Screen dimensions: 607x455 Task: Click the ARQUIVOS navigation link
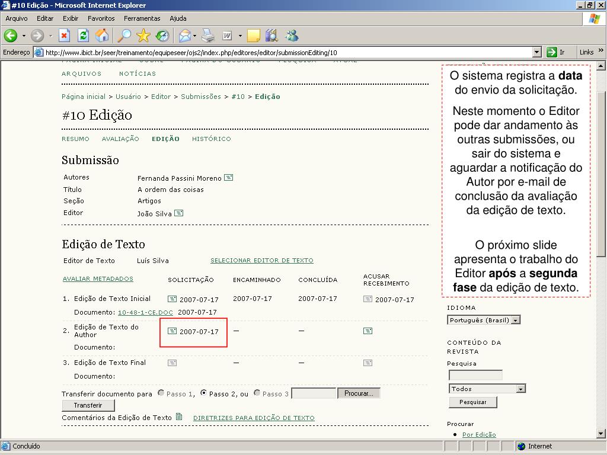click(81, 73)
